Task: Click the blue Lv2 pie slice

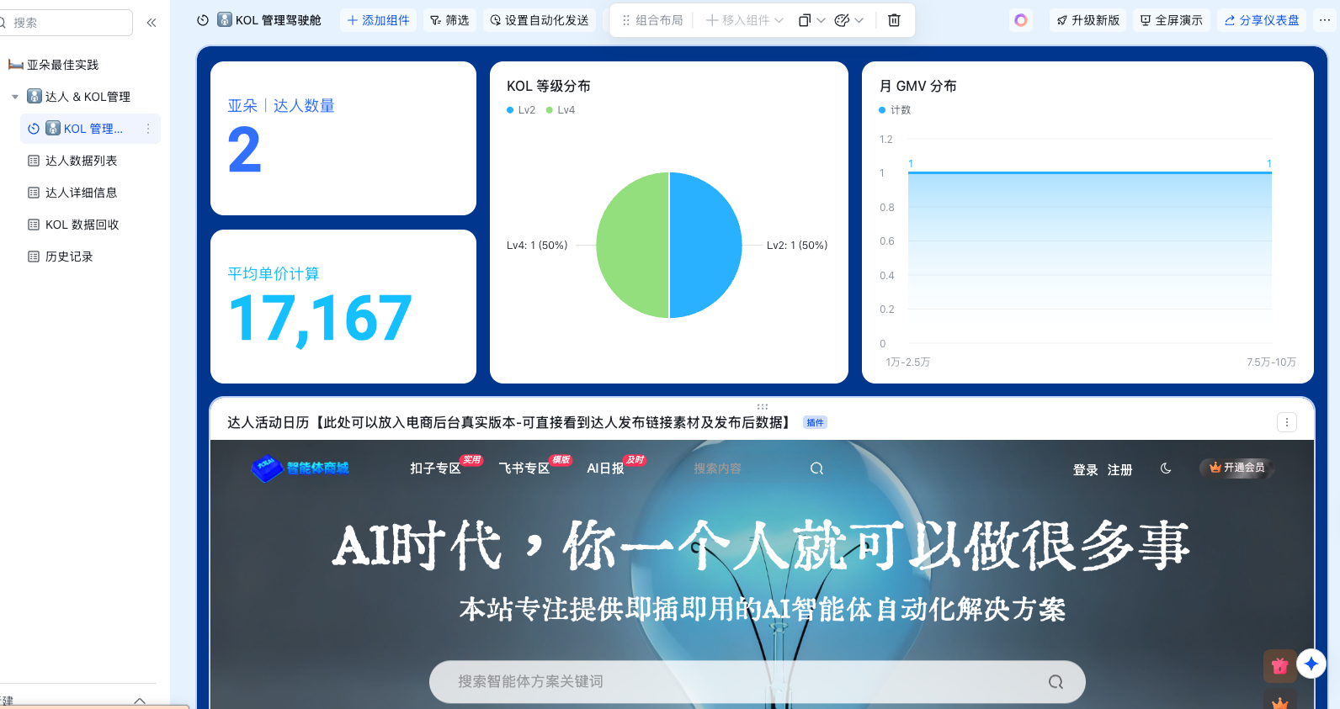Action: pos(707,246)
